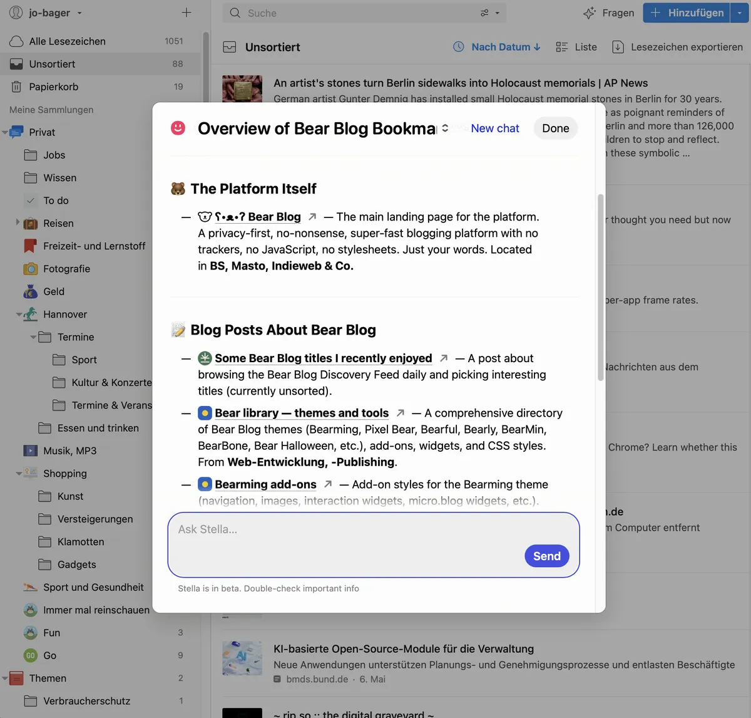Click the Send button
This screenshot has width=751, height=718.
point(547,556)
